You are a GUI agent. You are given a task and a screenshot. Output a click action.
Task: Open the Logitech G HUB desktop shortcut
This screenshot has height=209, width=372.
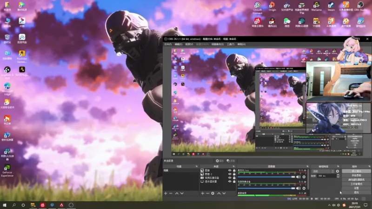7,72
